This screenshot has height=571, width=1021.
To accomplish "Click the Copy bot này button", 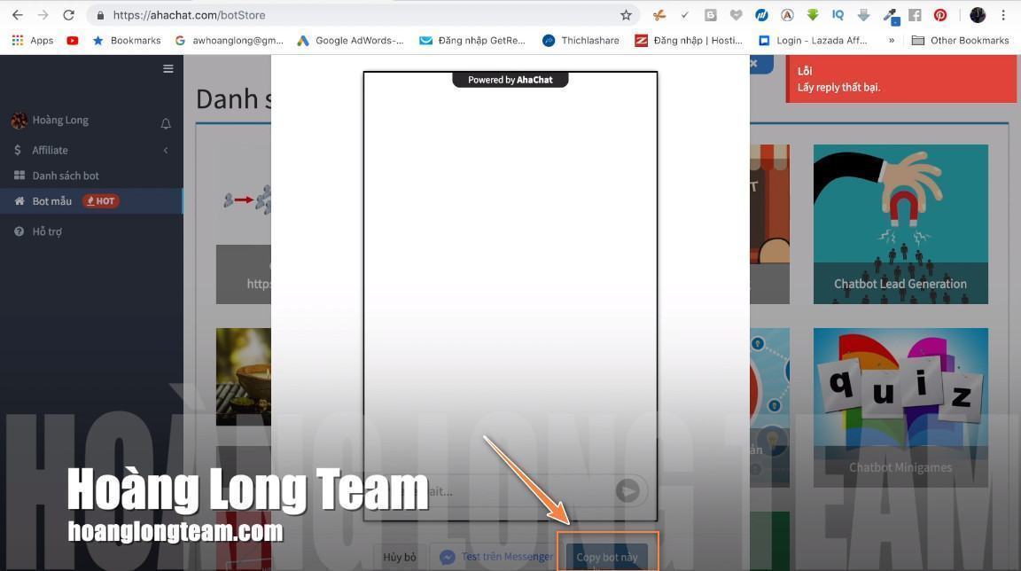I will click(x=607, y=558).
